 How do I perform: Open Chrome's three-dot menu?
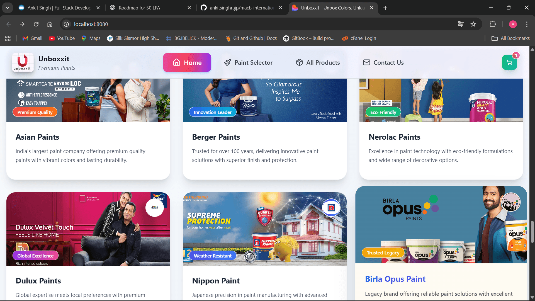[527, 24]
